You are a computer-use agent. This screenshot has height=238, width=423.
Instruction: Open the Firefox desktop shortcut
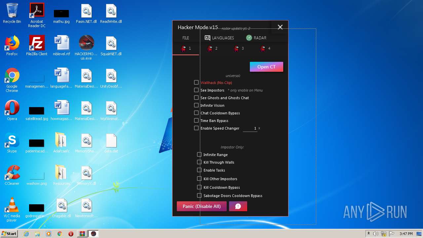[x=12, y=46]
